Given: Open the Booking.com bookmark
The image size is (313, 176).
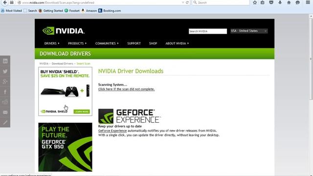Looking at the screenshot, I should point(110,11).
